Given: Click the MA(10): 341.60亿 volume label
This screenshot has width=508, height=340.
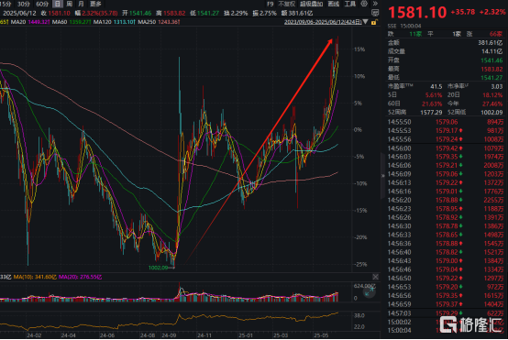Looking at the screenshot, I should [x=35, y=277].
